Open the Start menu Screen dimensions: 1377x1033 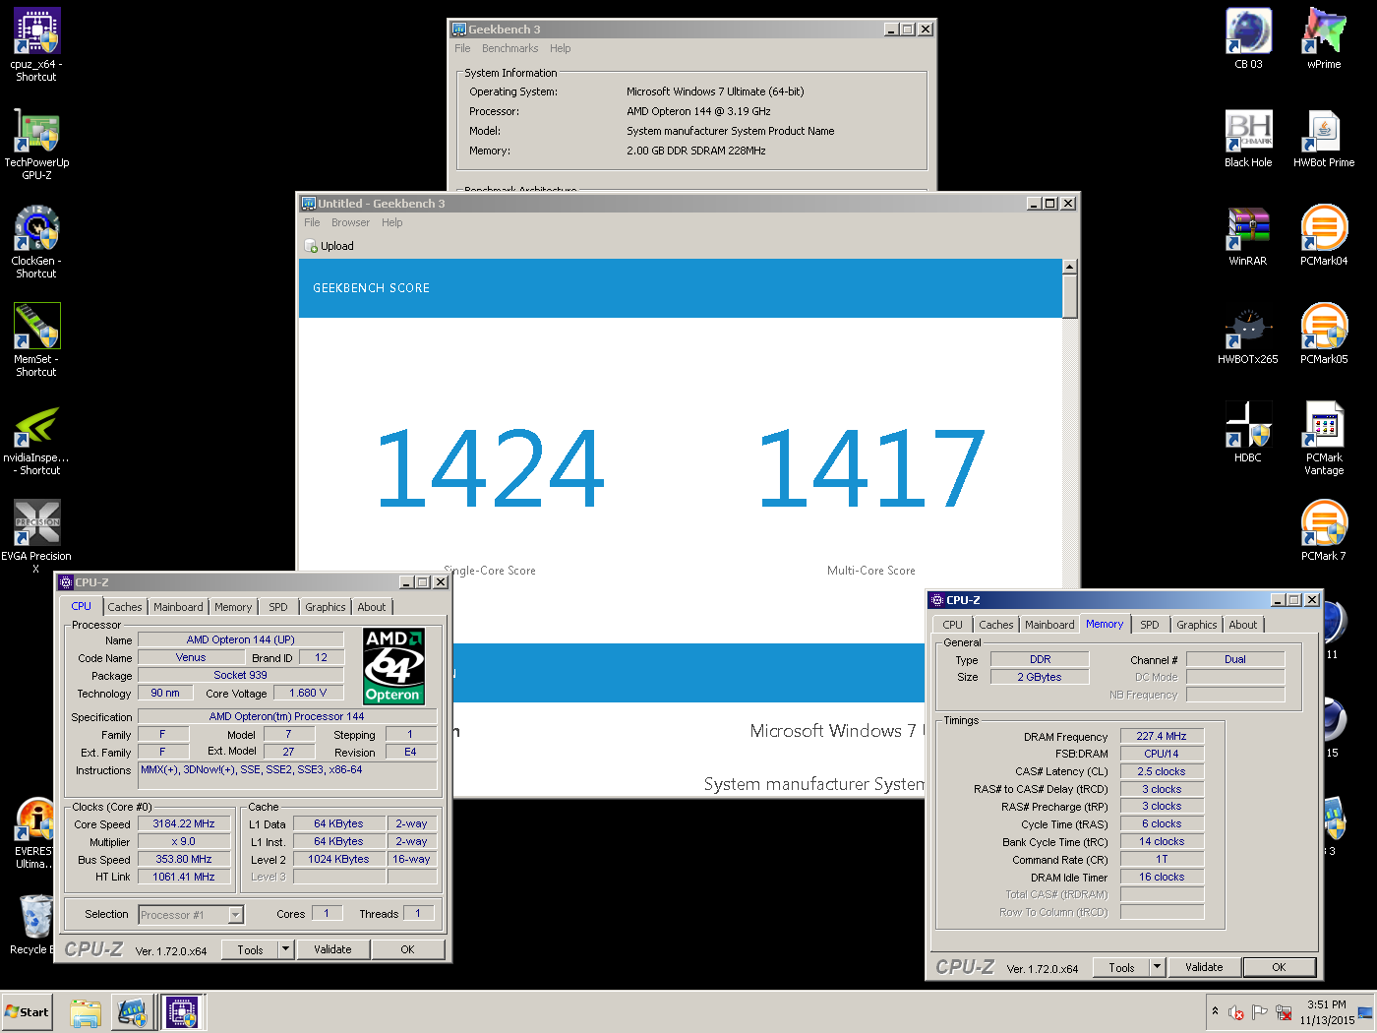pos(27,1012)
